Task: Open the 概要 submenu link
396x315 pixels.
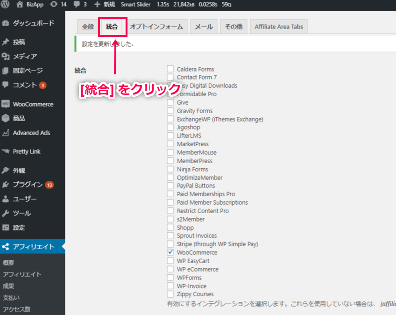Action: pyautogui.click(x=8, y=263)
